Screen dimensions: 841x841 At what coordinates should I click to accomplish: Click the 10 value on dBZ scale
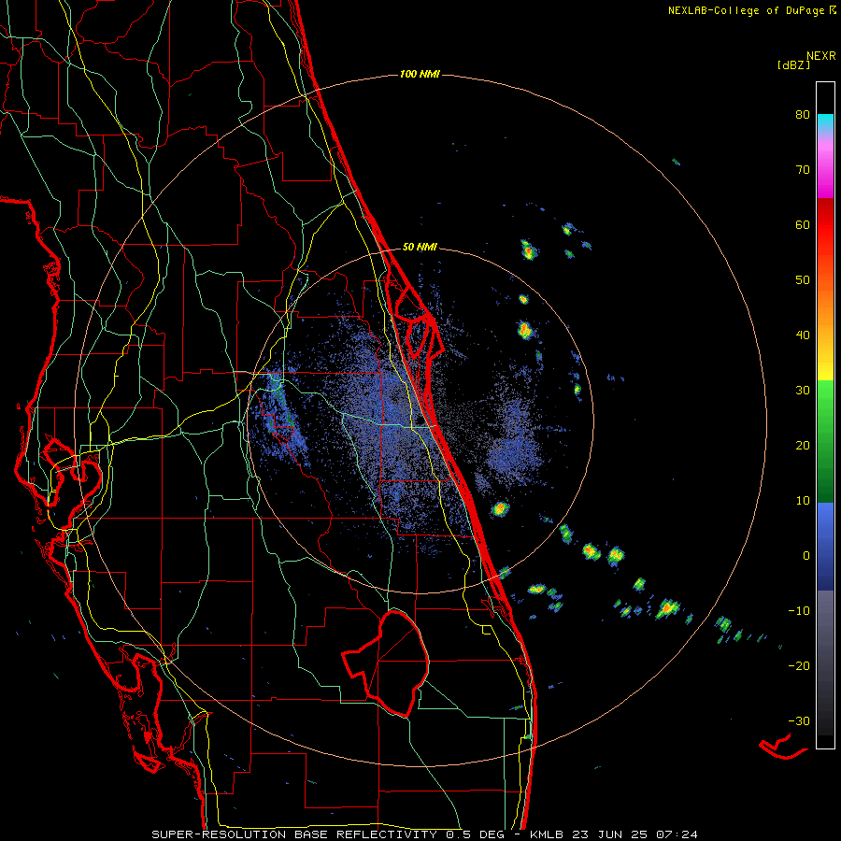[803, 501]
